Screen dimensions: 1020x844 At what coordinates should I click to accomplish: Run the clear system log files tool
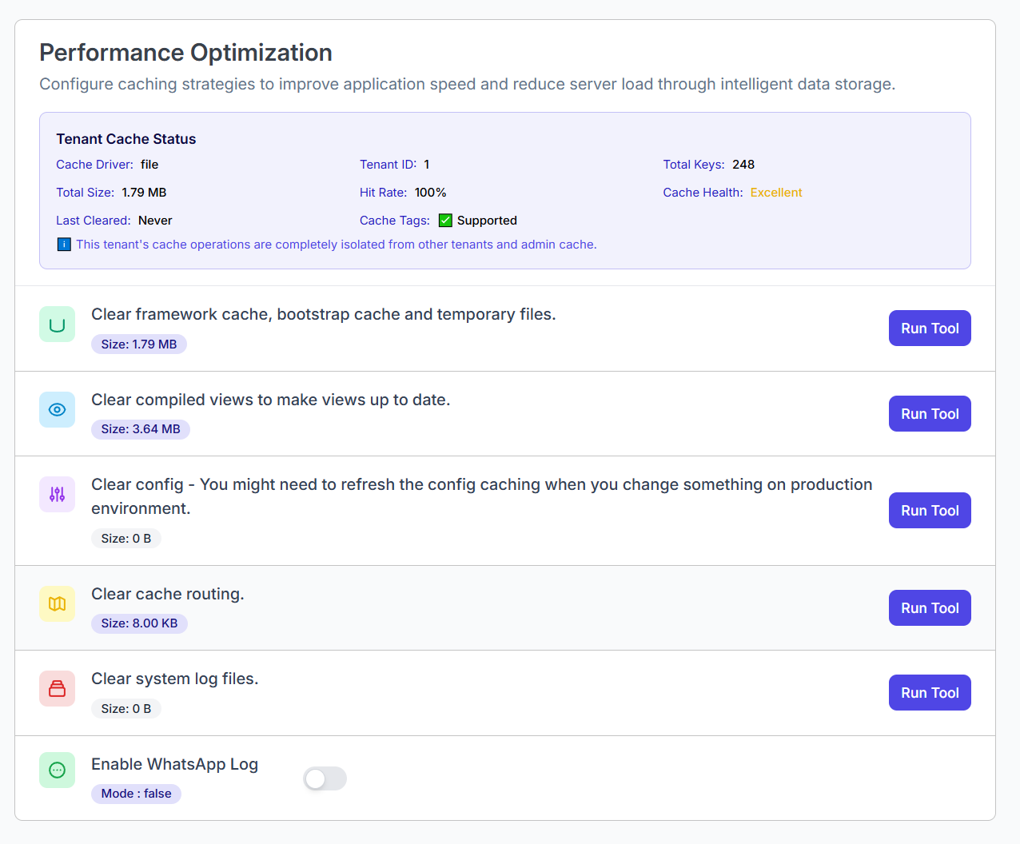click(x=930, y=692)
